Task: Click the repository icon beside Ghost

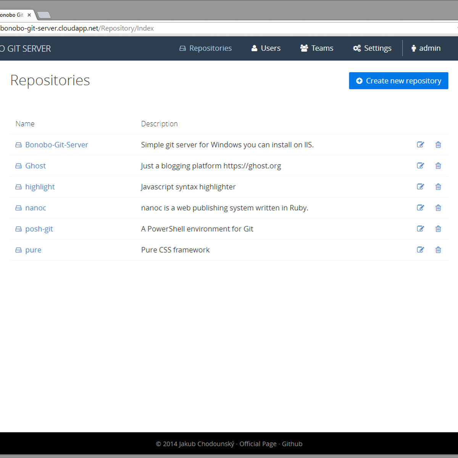Action: pyautogui.click(x=18, y=166)
